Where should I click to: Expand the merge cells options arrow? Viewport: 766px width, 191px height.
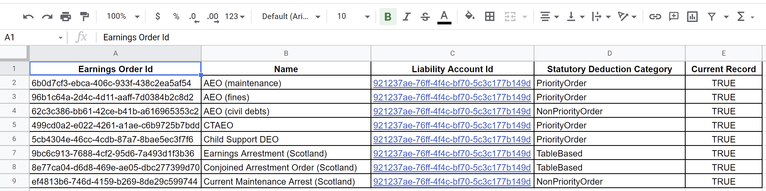click(x=525, y=17)
